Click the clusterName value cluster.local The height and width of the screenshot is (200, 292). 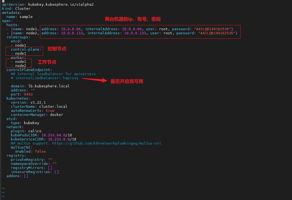point(53,107)
